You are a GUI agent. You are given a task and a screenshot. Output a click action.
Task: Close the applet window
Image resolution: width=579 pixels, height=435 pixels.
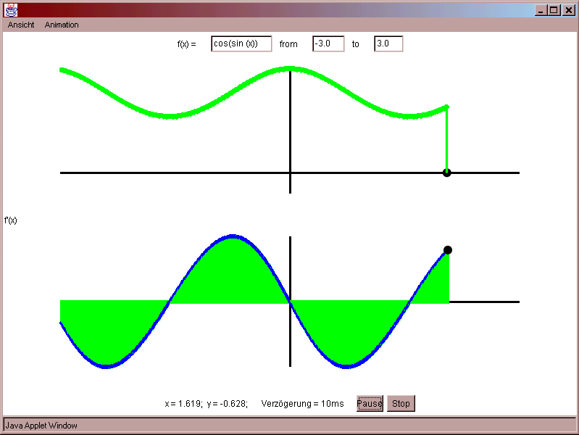(x=568, y=10)
